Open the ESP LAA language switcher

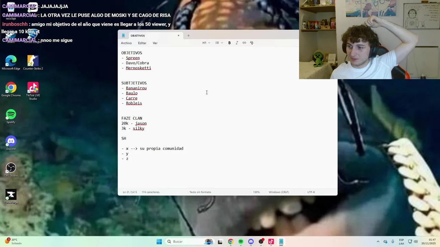pyautogui.click(x=401, y=242)
